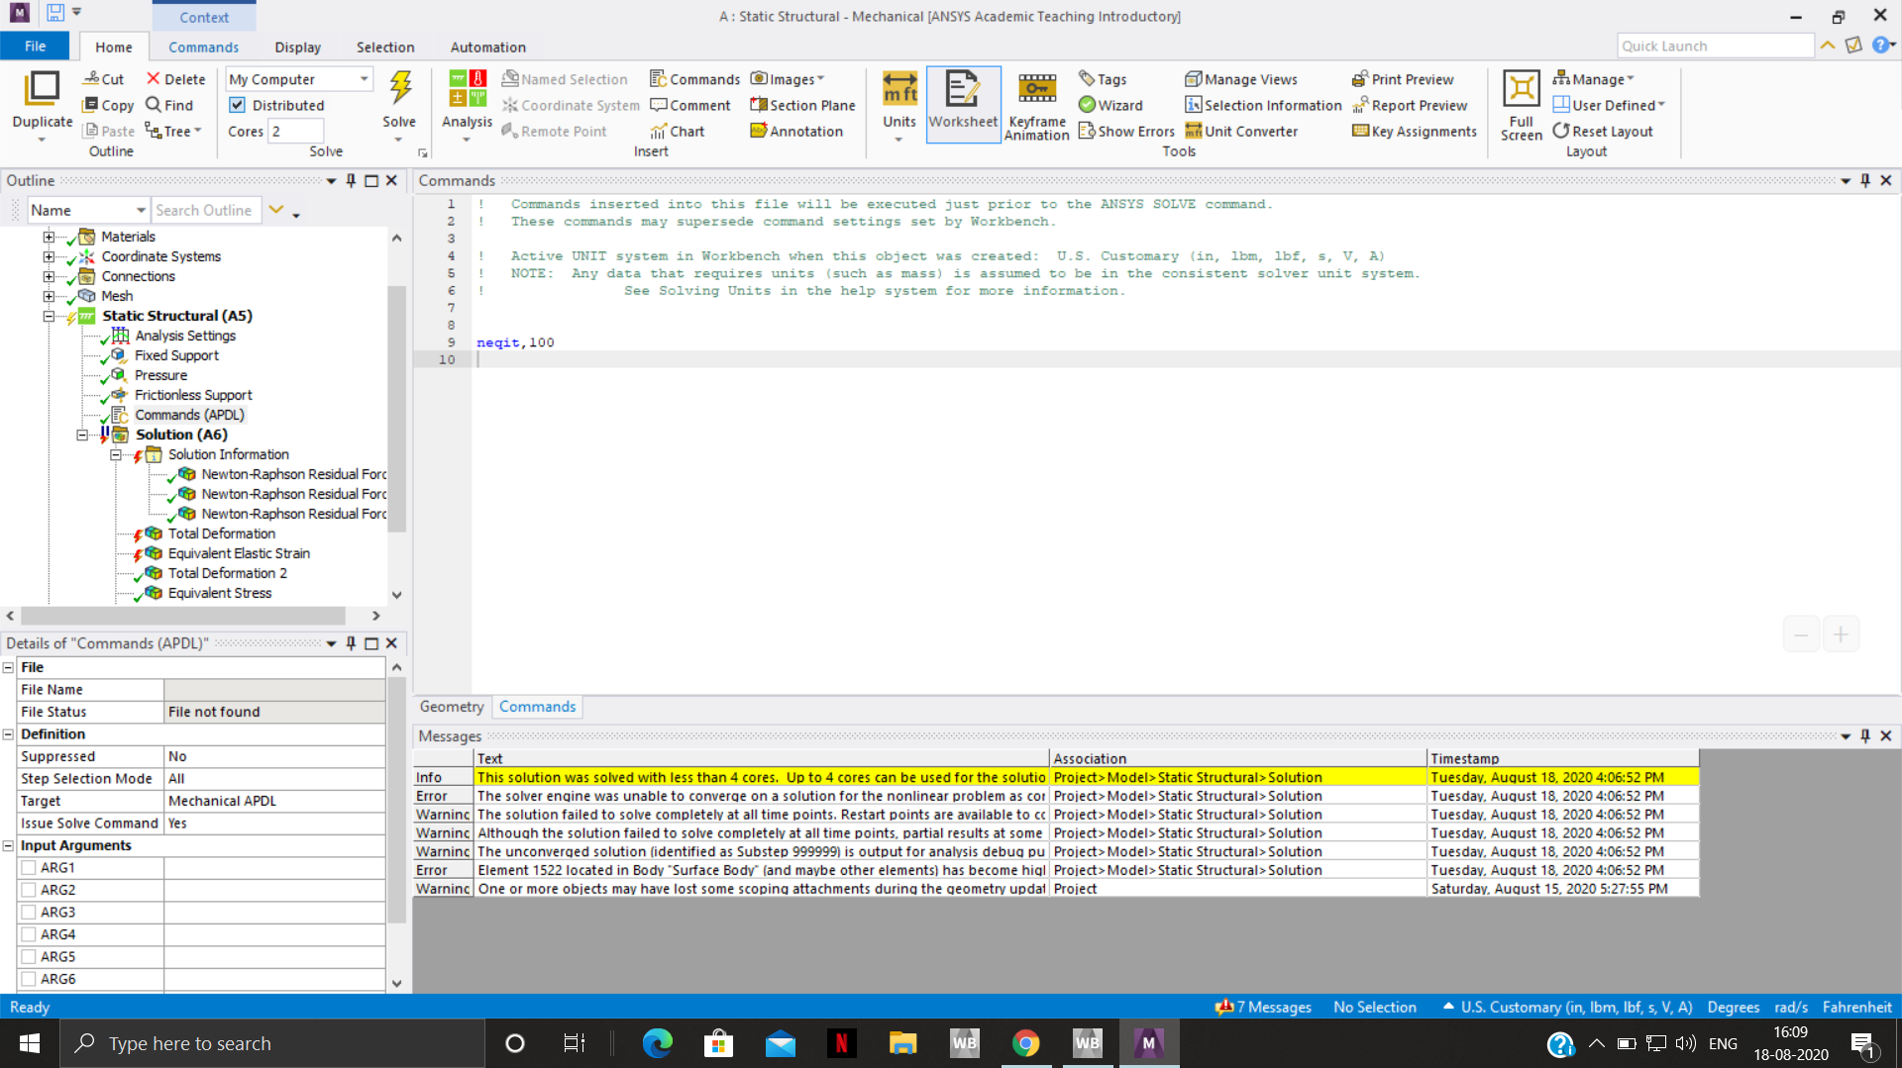Collapse the Static Structural (A5) tree node
Viewport: 1902px width, 1068px height.
pos(49,316)
